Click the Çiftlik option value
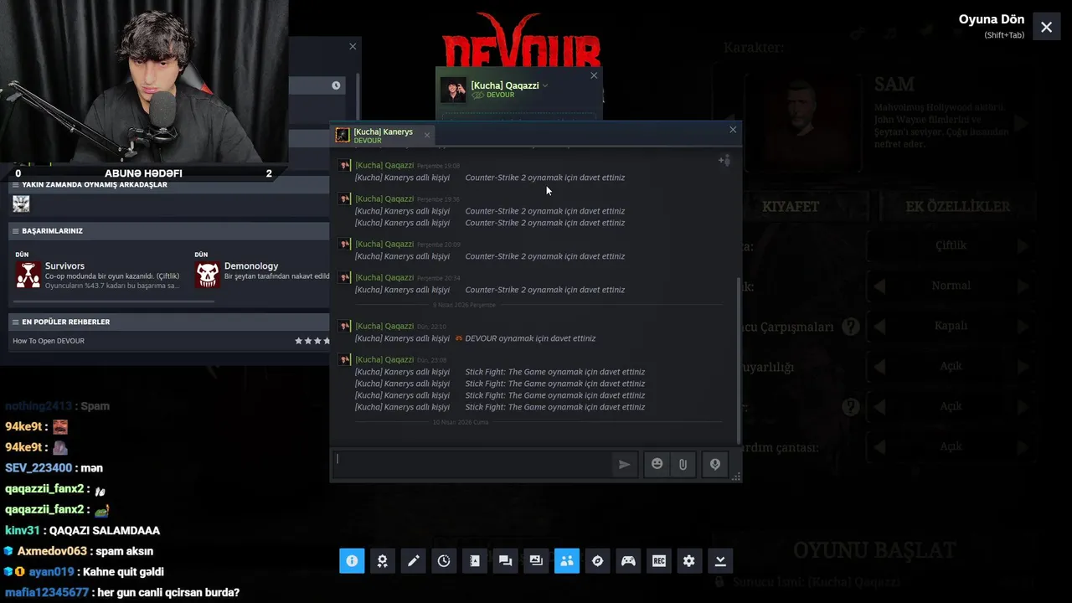Image resolution: width=1072 pixels, height=603 pixels. [951, 245]
